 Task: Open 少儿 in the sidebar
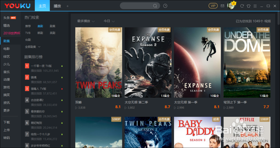(7, 64)
